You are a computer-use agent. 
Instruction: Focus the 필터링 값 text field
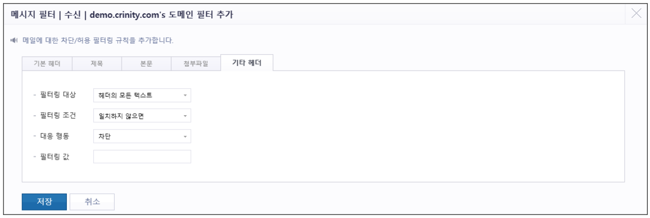pyautogui.click(x=142, y=157)
